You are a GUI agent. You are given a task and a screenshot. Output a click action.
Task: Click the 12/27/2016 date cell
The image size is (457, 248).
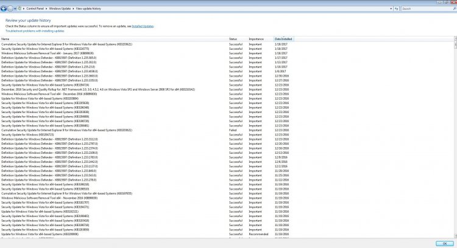[282, 80]
